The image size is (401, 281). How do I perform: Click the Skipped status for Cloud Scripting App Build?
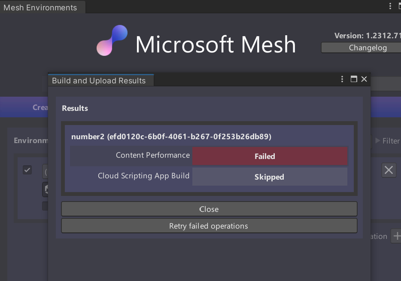coord(270,177)
